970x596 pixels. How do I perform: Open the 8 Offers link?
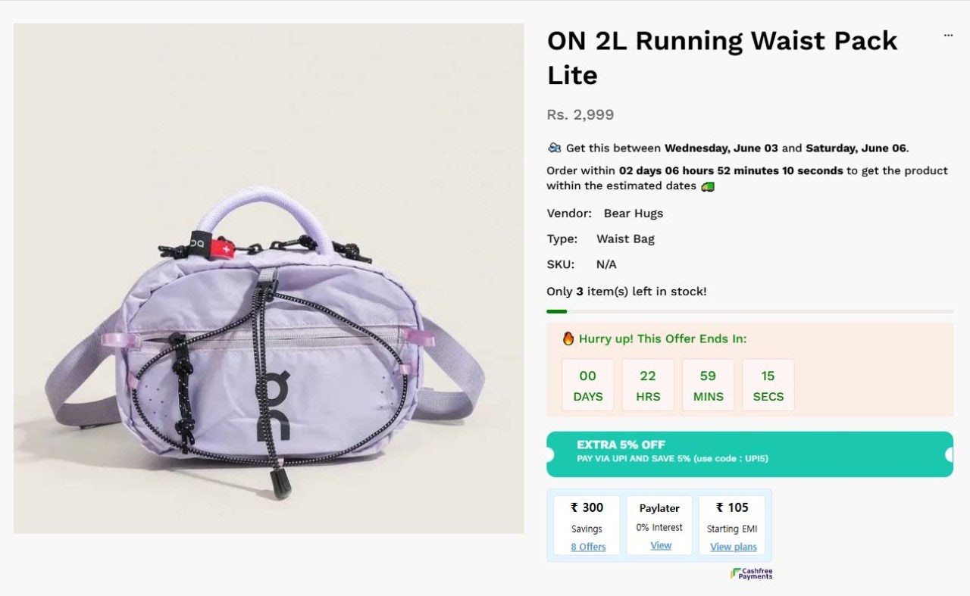click(x=588, y=547)
